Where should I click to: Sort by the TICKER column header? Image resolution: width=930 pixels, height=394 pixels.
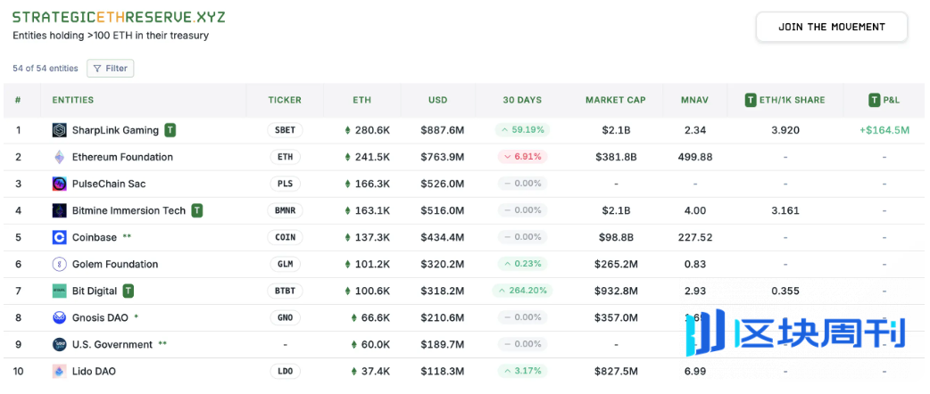(x=285, y=100)
